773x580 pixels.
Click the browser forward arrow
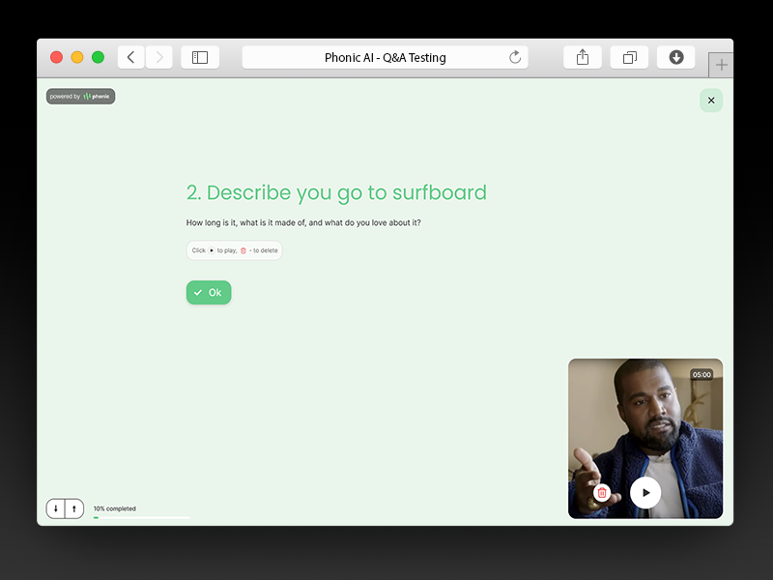click(x=159, y=57)
